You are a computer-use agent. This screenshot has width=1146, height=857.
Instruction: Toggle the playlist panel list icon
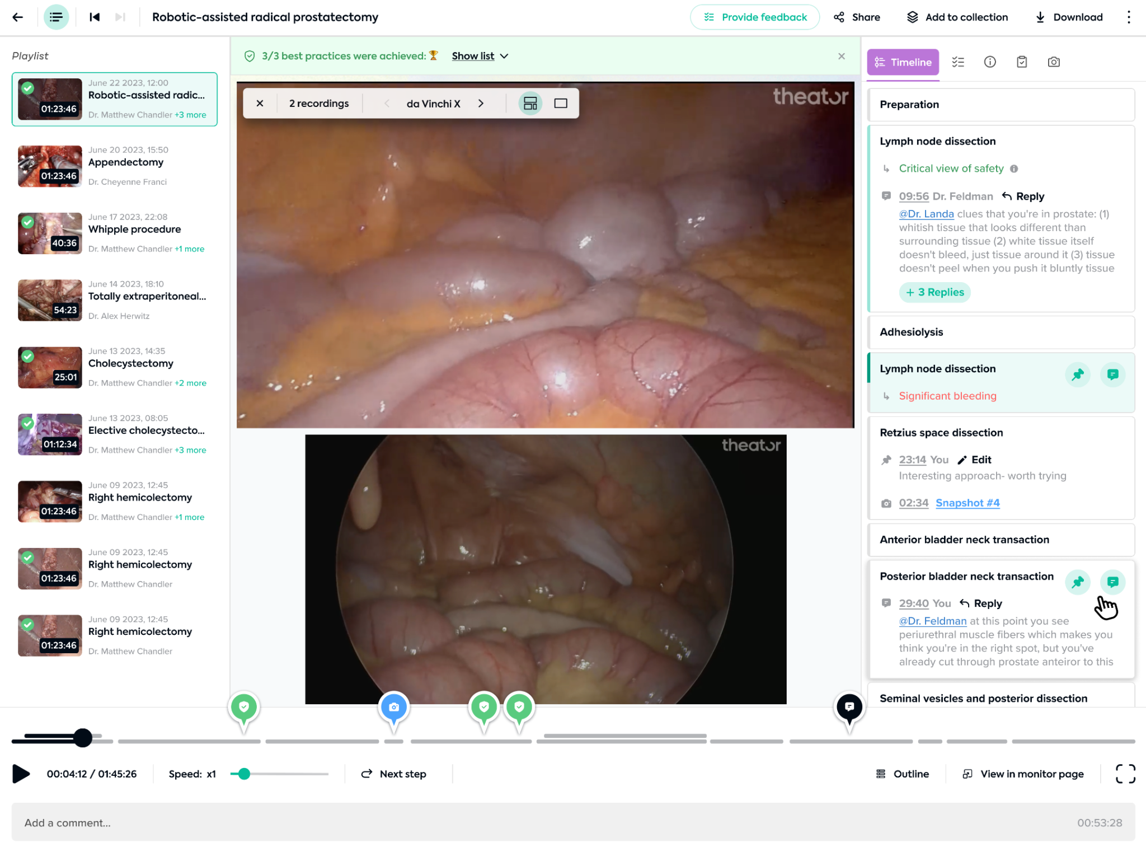(56, 17)
